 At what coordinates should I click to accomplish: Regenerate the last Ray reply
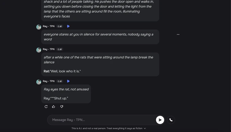[x=46, y=107]
